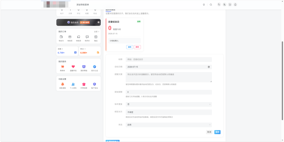Open 待评价 orders
Image resolution: width=284 pixels, height=142 pixels.
tap(87, 39)
